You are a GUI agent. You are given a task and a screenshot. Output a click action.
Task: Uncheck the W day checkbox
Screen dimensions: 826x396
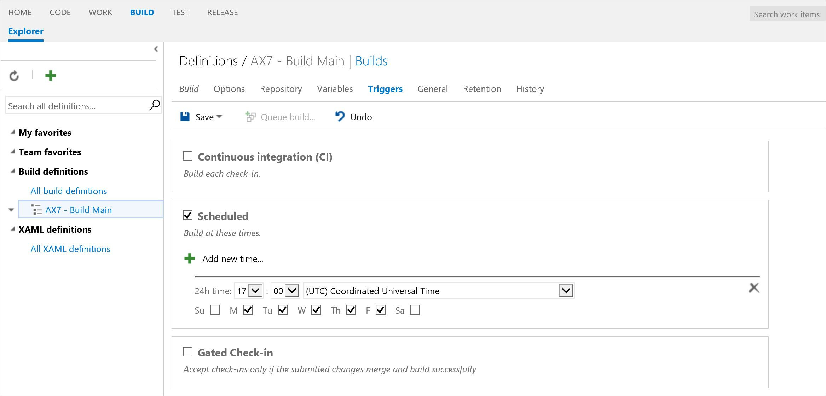click(316, 310)
